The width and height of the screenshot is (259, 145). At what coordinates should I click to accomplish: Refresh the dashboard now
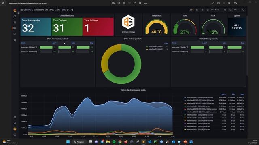click(x=231, y=10)
